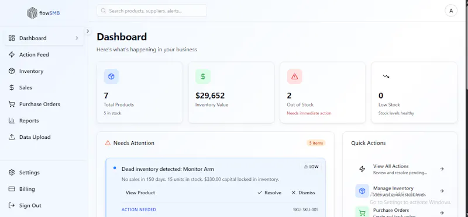Click the trending-down icon on Low Stock card
The width and height of the screenshot is (468, 217).
coord(386,76)
